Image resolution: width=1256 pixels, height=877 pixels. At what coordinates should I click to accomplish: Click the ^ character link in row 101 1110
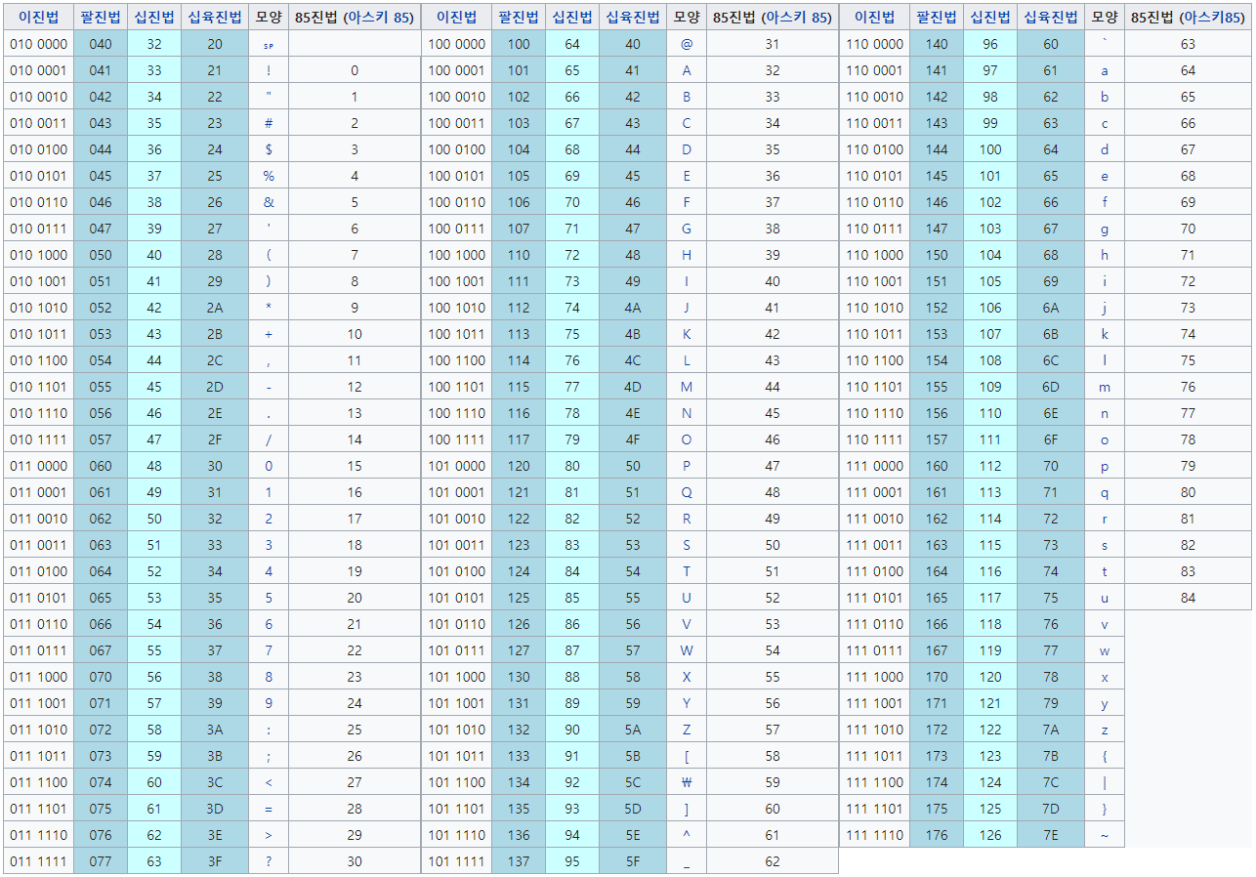pos(687,835)
